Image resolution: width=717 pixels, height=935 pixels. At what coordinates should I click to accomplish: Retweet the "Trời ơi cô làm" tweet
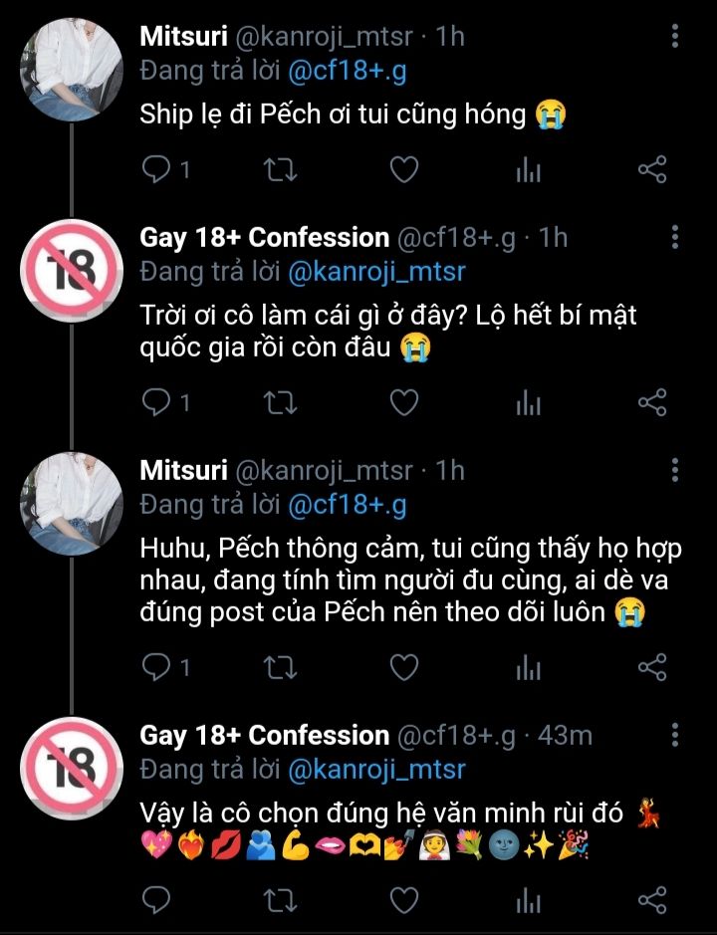click(x=281, y=402)
